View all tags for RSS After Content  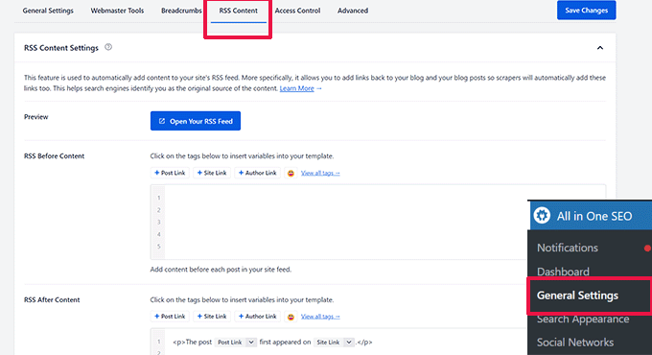[320, 317]
